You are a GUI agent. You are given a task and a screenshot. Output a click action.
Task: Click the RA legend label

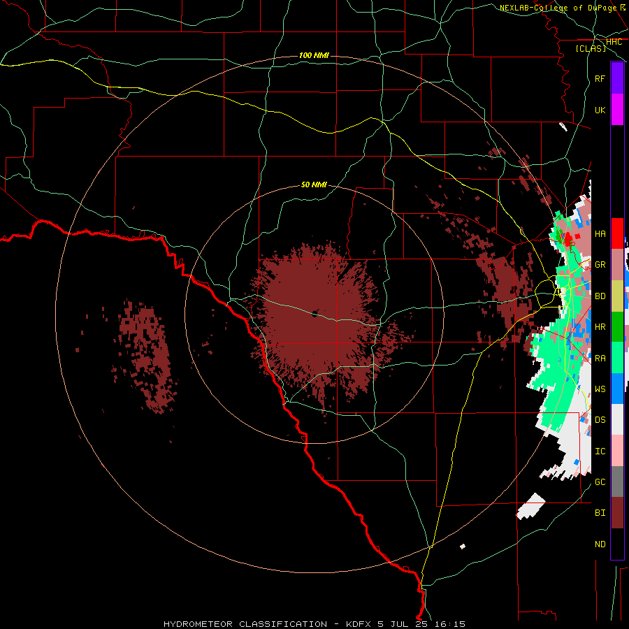(600, 359)
